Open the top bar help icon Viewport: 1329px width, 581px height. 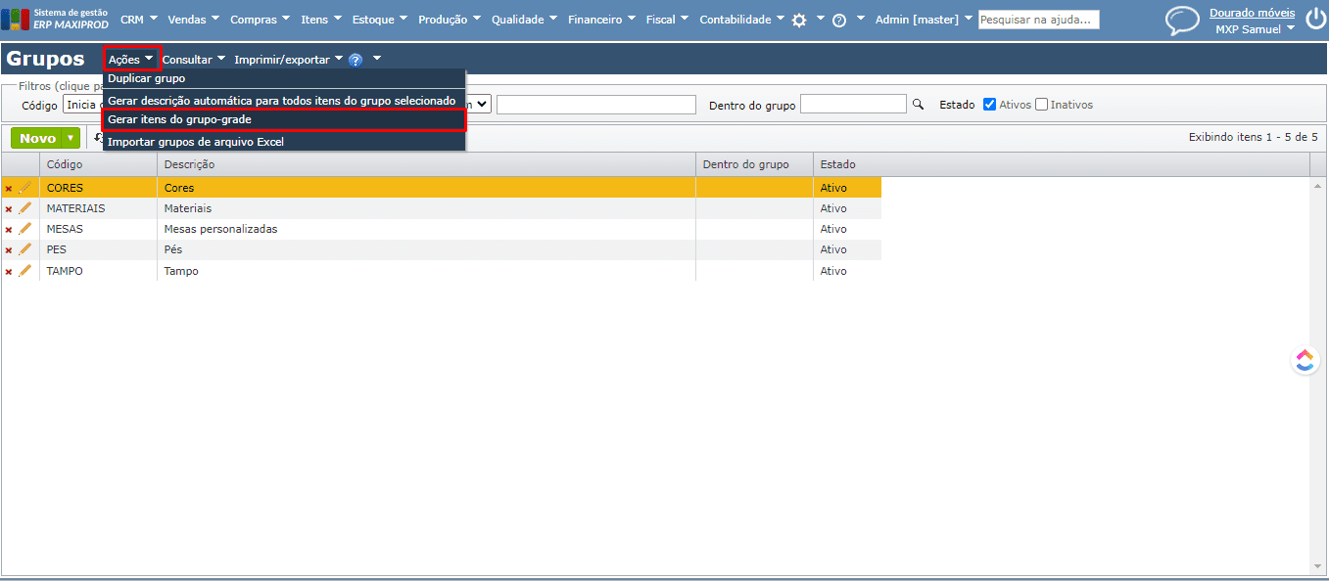point(839,20)
